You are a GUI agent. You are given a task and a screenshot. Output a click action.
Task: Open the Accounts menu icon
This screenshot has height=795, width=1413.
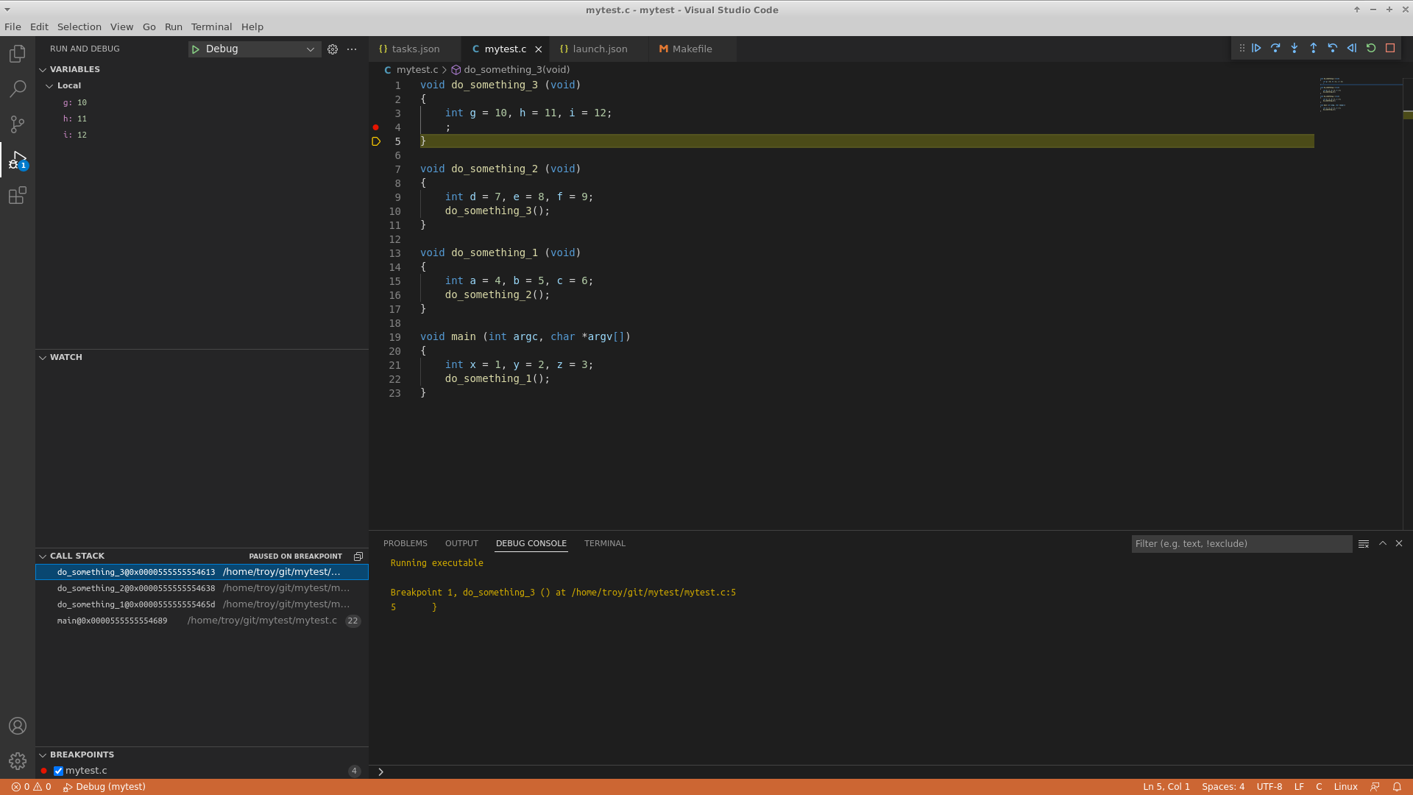18,726
